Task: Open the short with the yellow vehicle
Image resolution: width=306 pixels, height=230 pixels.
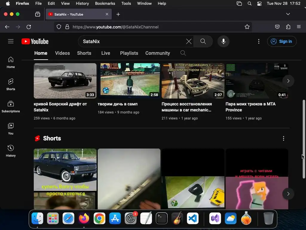Action: 193,179
